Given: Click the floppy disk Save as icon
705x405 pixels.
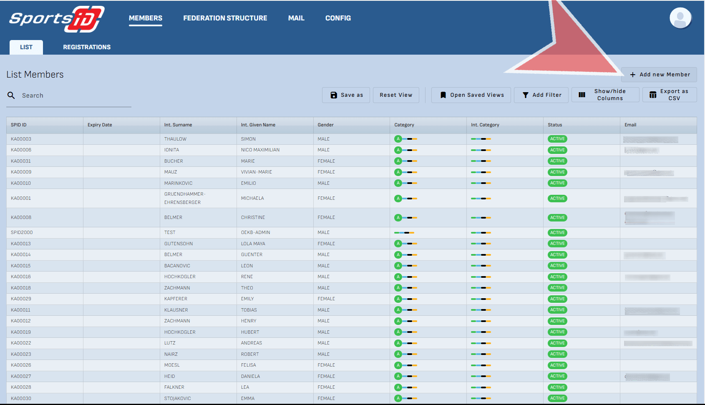Looking at the screenshot, I should pyautogui.click(x=333, y=95).
